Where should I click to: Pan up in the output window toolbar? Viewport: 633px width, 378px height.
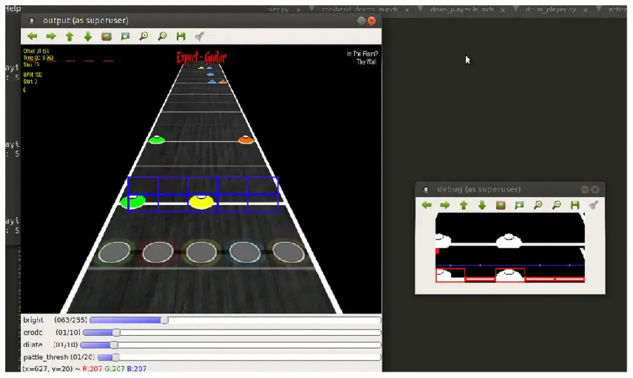click(69, 36)
